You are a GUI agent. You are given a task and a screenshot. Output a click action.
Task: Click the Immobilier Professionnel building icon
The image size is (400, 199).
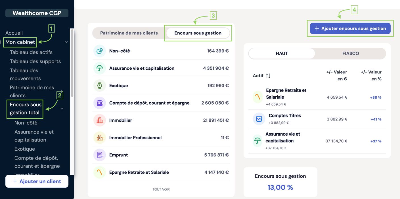pyautogui.click(x=100, y=137)
